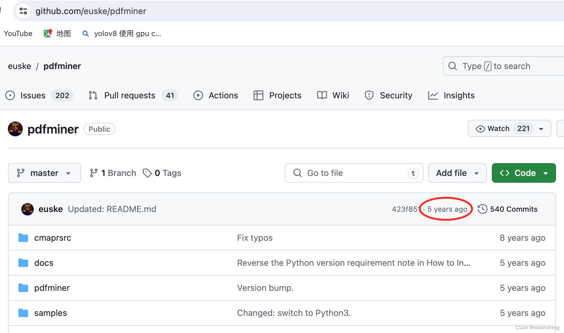Screen dimensions: 564x333
Task: Click the tag icon next to 0 Tags
Action: coord(147,173)
